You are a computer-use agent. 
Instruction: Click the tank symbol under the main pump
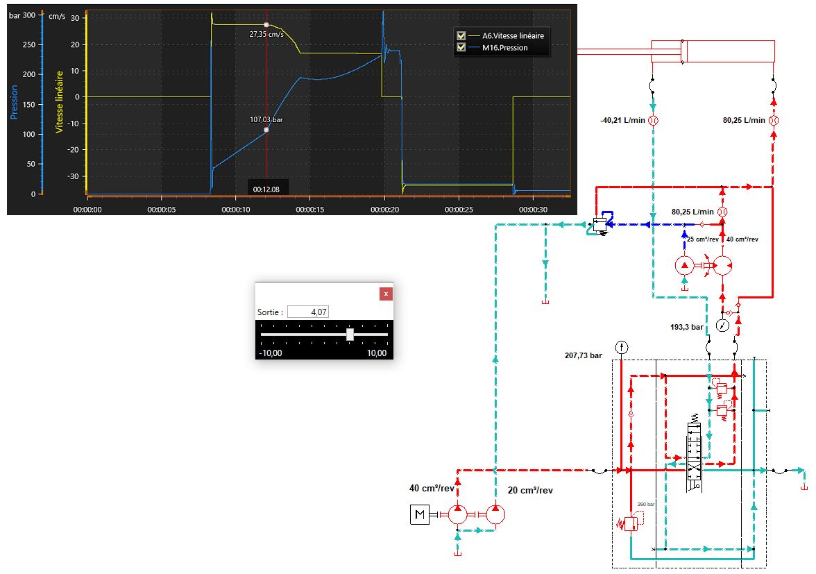(458, 552)
